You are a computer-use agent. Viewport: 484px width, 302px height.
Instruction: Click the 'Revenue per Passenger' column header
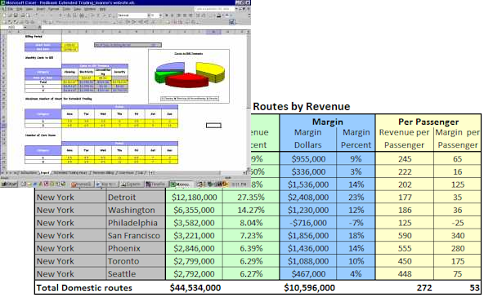click(404, 139)
